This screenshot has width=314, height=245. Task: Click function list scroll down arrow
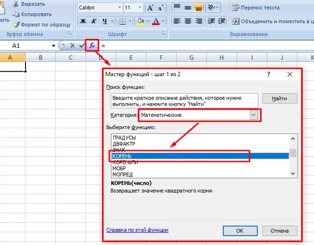pos(293,173)
